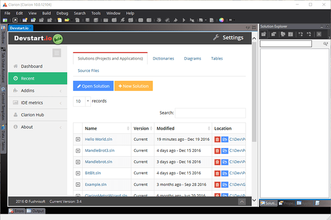
Task: Click the Clarion Hub person icon
Action: (x=15, y=115)
